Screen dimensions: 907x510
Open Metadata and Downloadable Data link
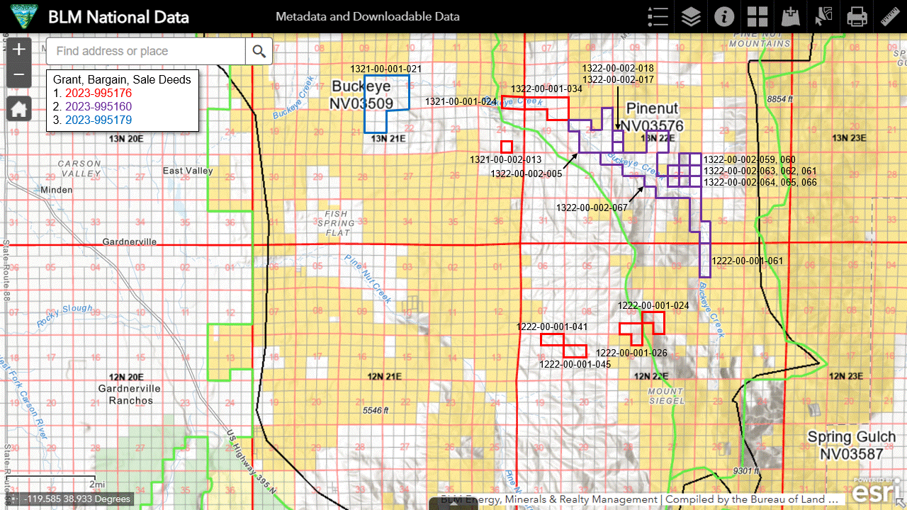367,16
